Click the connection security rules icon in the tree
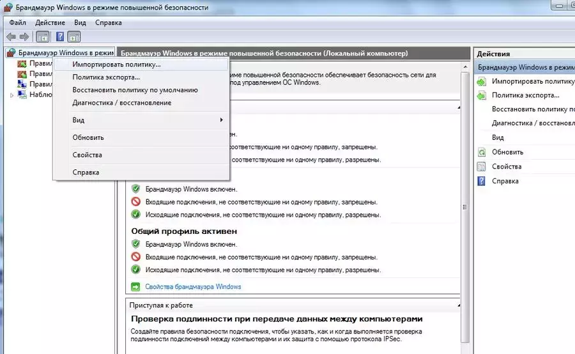Viewport: 575px width, 354px height. click(22, 84)
